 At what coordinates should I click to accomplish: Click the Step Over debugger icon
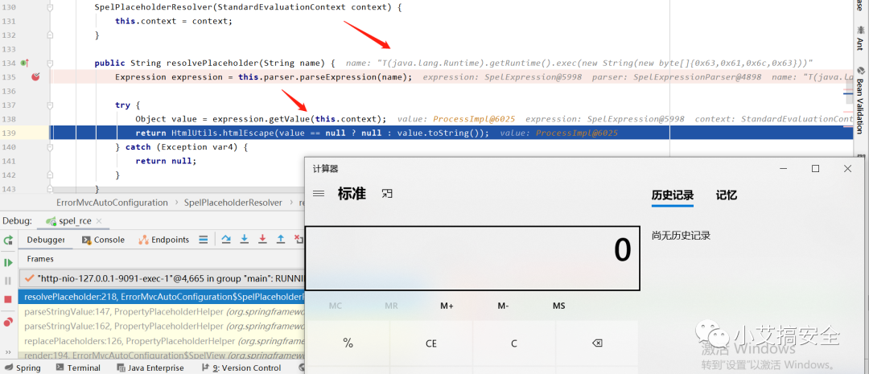coord(226,240)
